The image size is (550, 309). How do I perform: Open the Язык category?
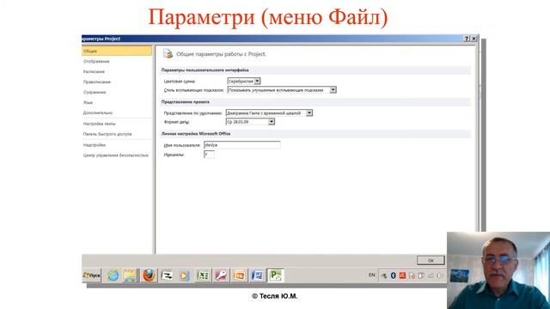(x=88, y=103)
